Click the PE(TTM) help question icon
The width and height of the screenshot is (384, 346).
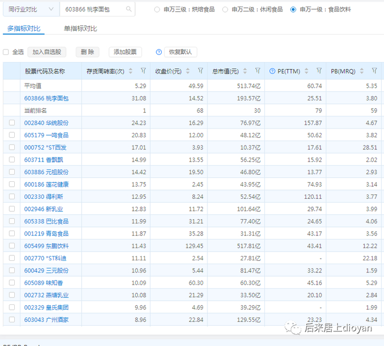coord(272,71)
